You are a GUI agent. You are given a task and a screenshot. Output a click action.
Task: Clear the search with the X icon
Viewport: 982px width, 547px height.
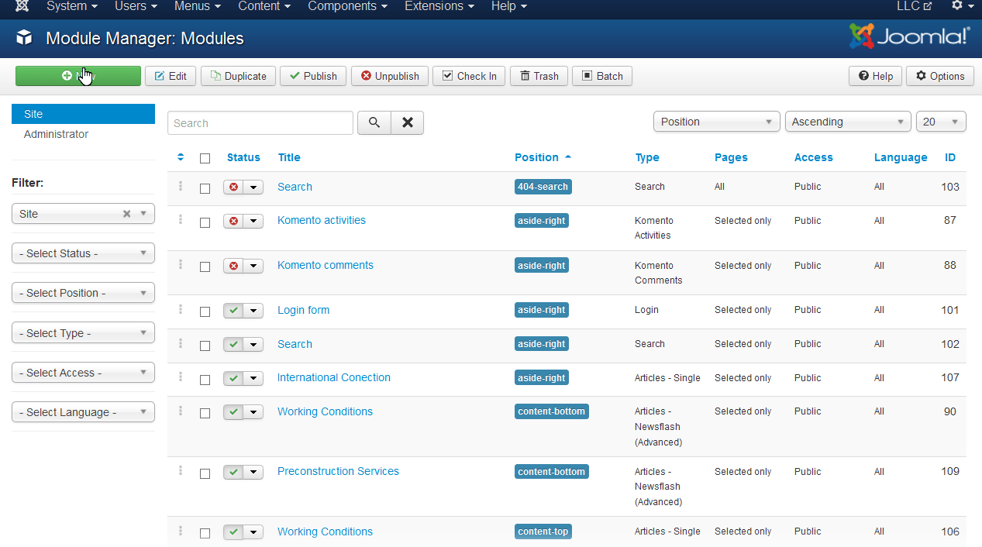pos(407,122)
